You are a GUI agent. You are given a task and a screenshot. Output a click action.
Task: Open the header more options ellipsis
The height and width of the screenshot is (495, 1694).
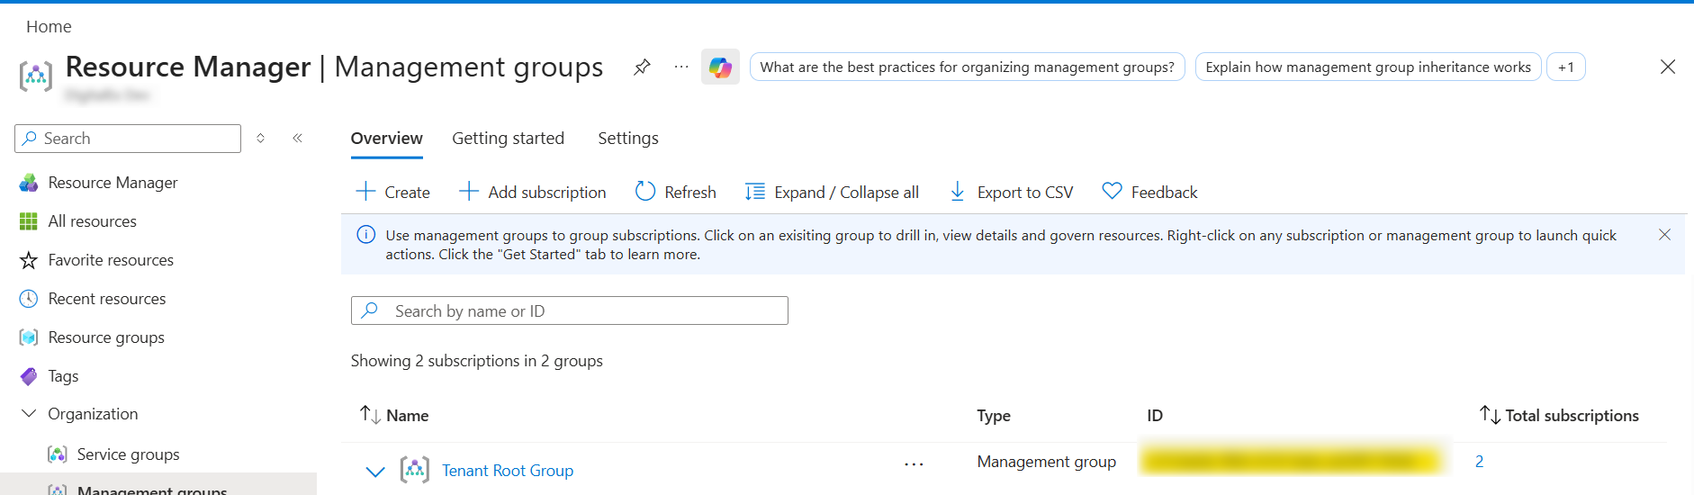coord(681,67)
